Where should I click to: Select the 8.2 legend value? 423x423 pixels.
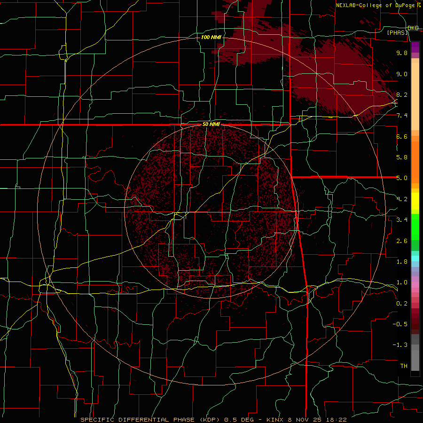click(x=402, y=94)
